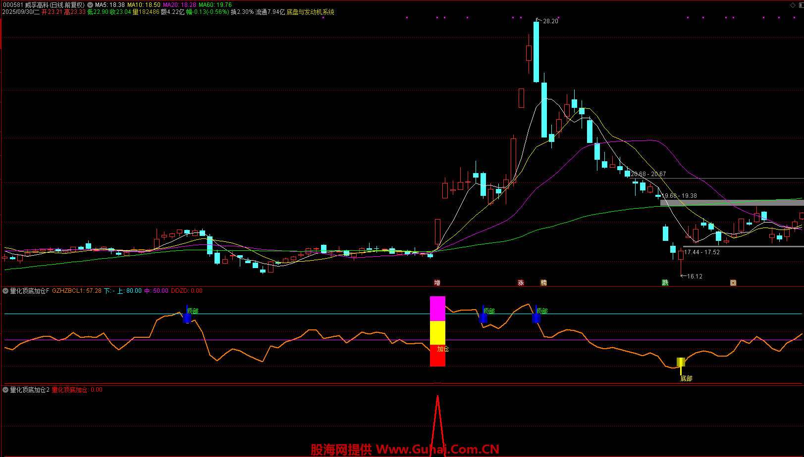The height and width of the screenshot is (457, 804).
Task: Click the magenta segment of 加仓 bar
Action: point(437,309)
